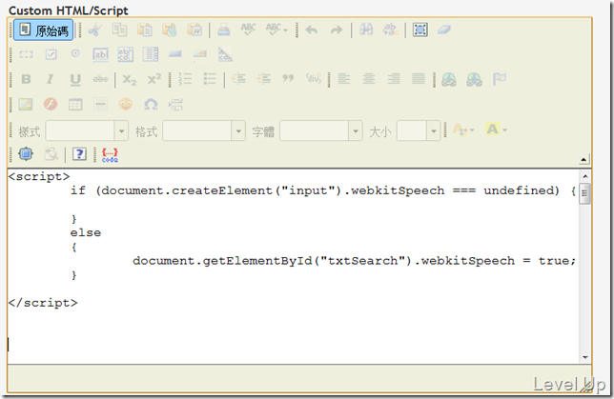This screenshot has width=614, height=399.
Task: Open the 格式 format dropdown
Action: pos(204,130)
